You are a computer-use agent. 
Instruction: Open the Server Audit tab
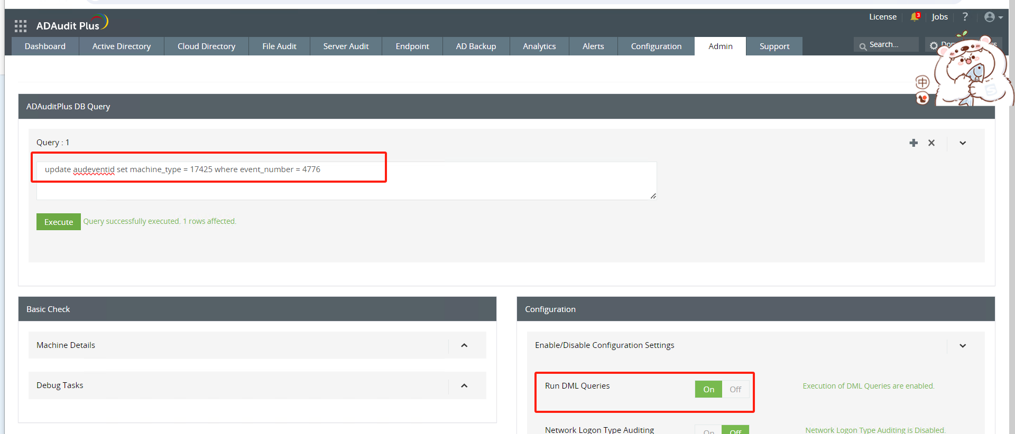click(x=346, y=46)
